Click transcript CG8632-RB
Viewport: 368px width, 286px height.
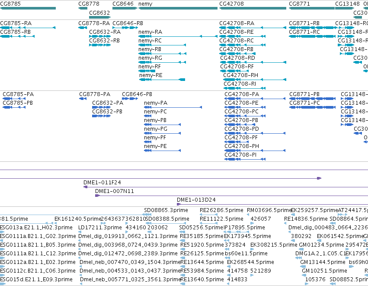coord(100,45)
